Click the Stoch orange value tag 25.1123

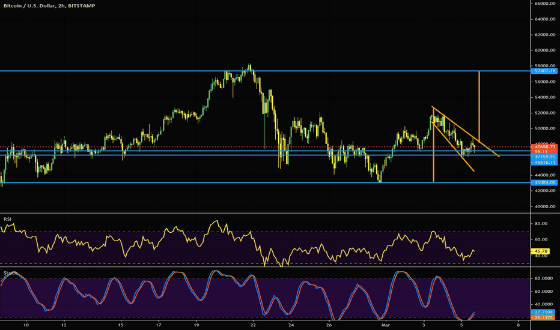pyautogui.click(x=543, y=317)
